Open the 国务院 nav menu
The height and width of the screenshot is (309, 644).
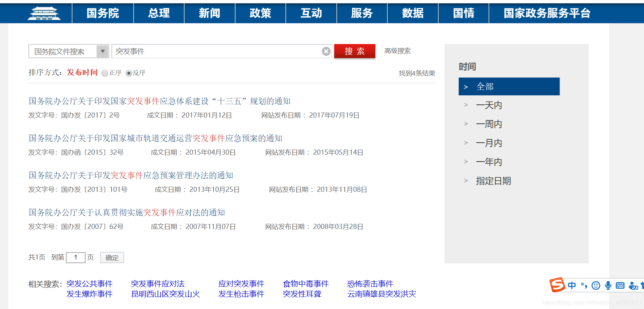[x=103, y=13]
